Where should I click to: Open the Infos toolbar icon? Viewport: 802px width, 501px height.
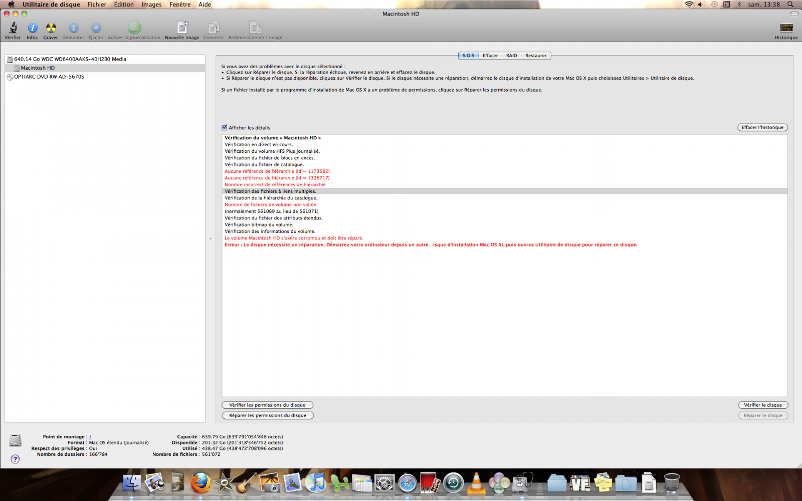(32, 28)
